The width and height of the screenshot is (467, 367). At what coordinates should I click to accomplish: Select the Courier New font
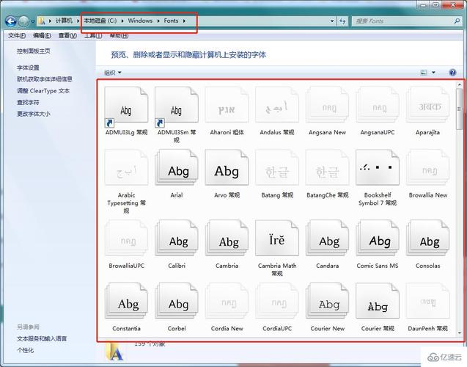coord(328,305)
